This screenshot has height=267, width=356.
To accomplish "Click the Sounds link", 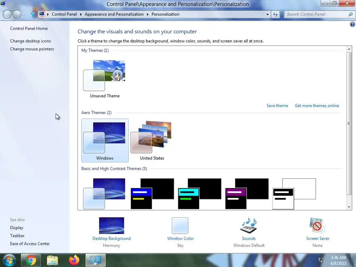I will click(x=249, y=238).
